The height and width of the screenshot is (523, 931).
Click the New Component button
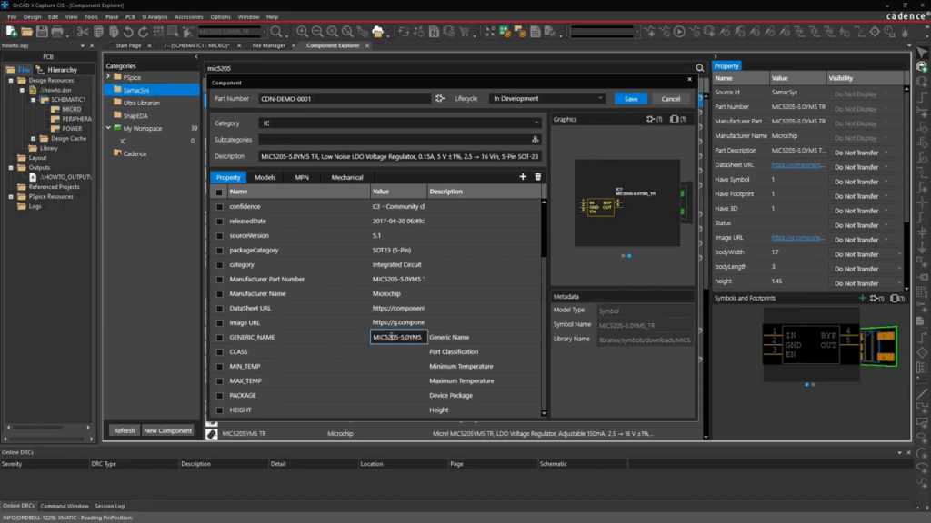point(168,430)
